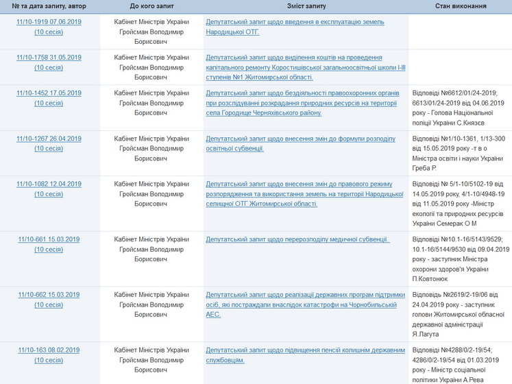Open request number 11/10-163 dated 08.02.2019
Image resolution: width=512 pixels, height=384 pixels.
tap(49, 350)
